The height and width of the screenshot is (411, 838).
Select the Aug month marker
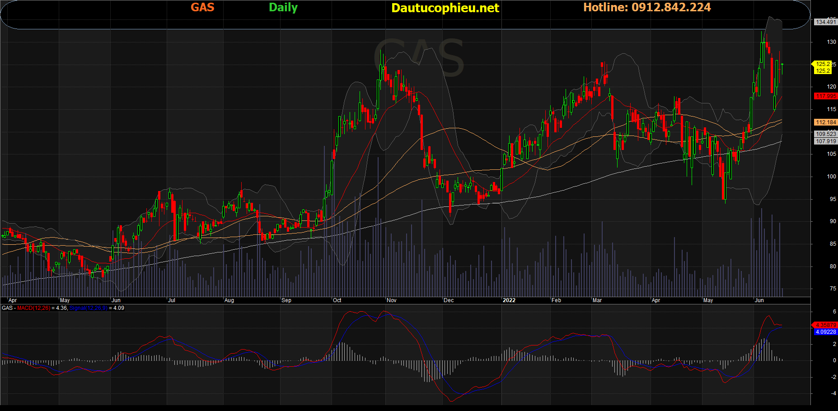[x=229, y=300]
